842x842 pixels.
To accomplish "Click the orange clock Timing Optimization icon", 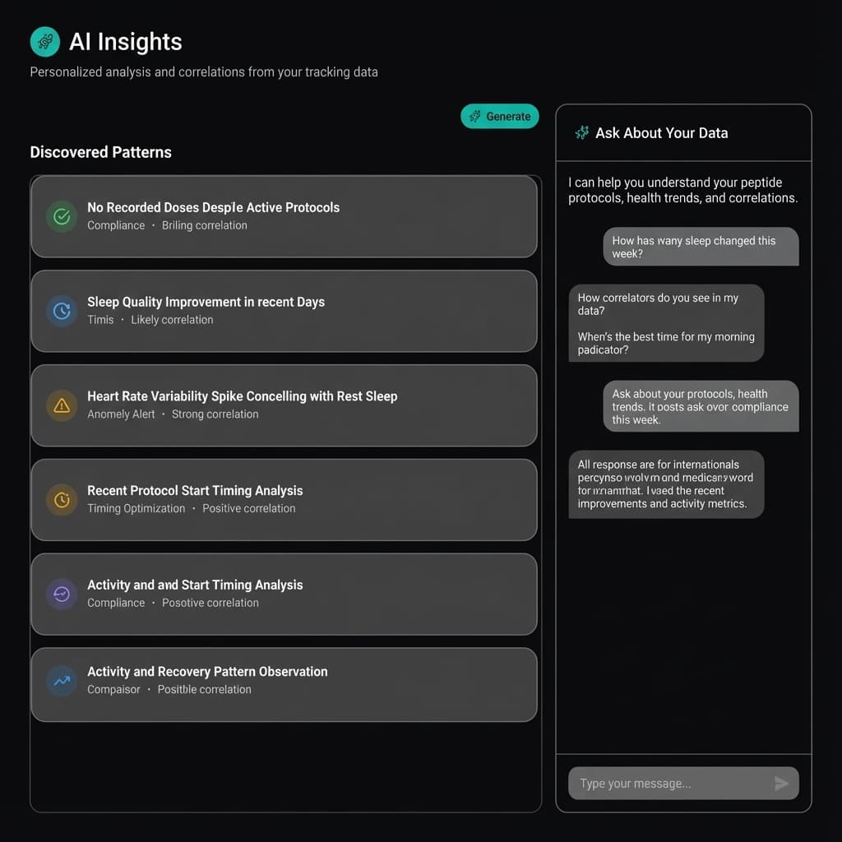I will 62,499.
